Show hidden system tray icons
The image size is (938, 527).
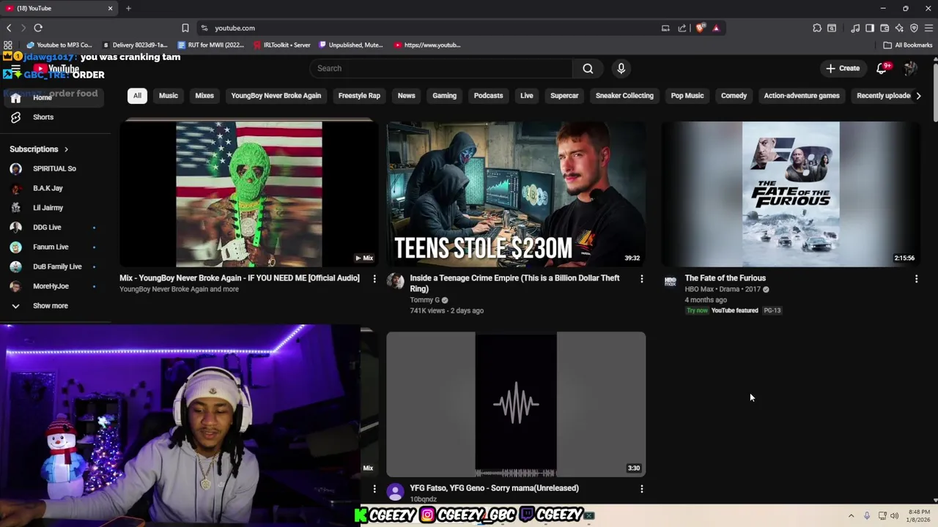point(851,516)
